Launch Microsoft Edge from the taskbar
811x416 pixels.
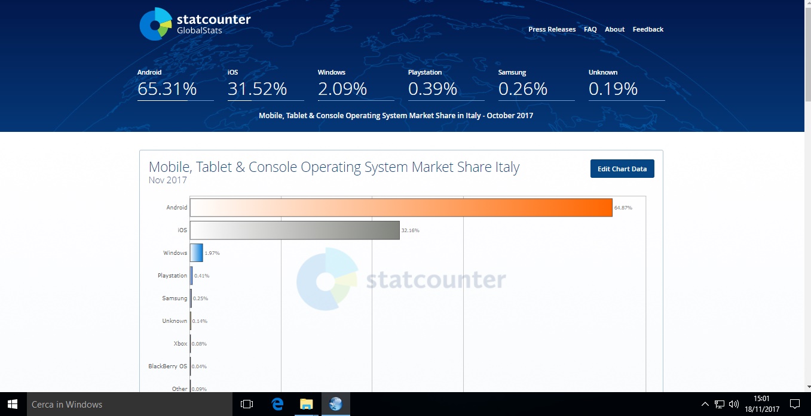coord(277,404)
